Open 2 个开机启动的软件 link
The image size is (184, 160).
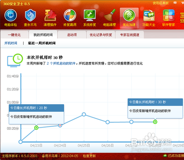(61, 63)
